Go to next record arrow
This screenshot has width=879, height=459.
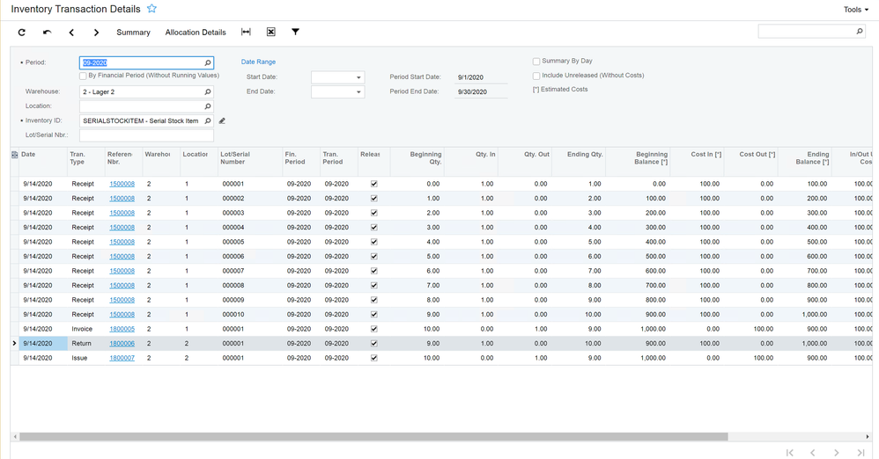tap(96, 33)
